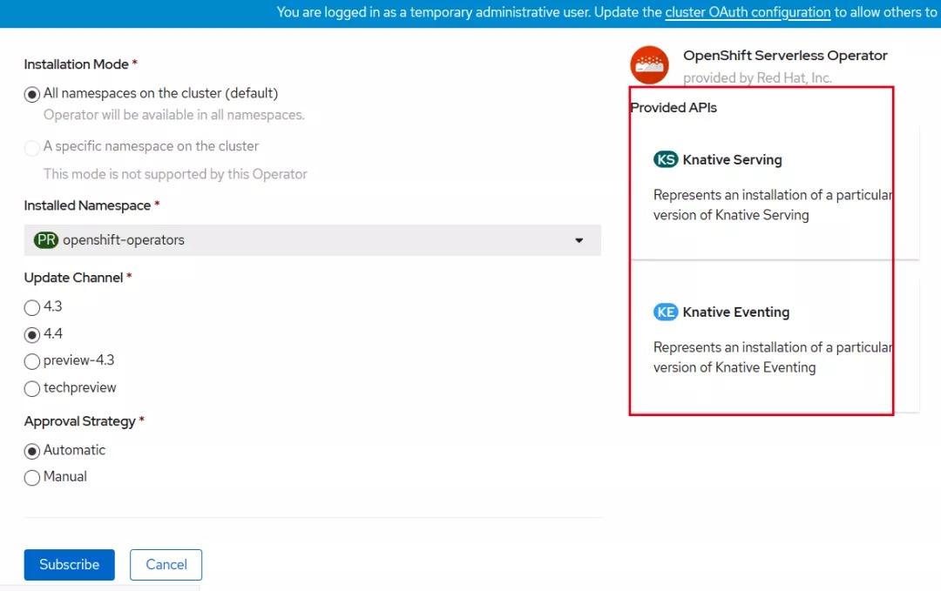Click 'This mode is not supported by this Operator'
This screenshot has width=941, height=591.
tap(175, 174)
